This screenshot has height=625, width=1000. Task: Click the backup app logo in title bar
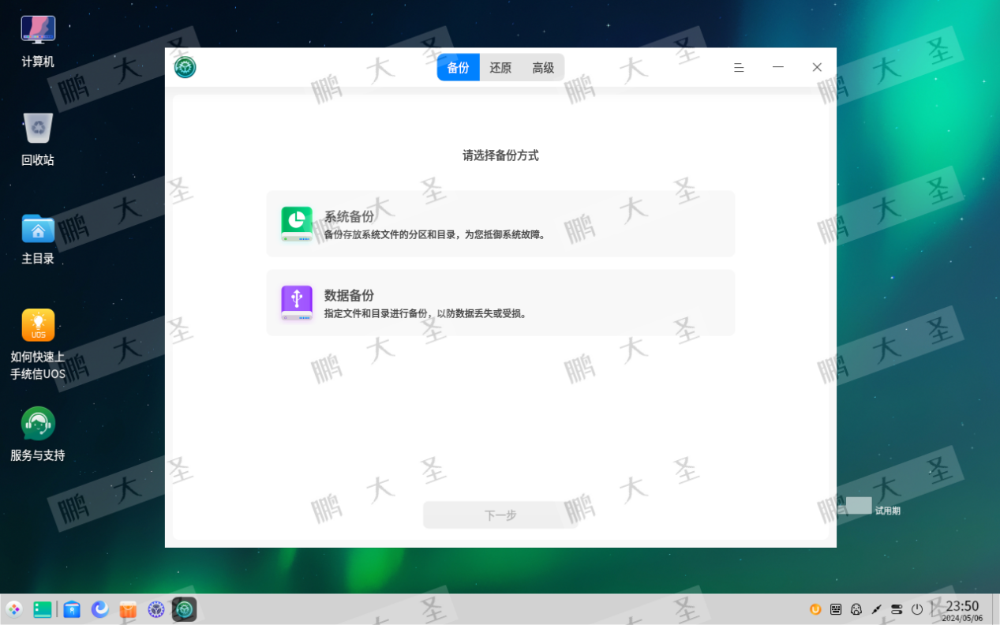click(x=185, y=68)
